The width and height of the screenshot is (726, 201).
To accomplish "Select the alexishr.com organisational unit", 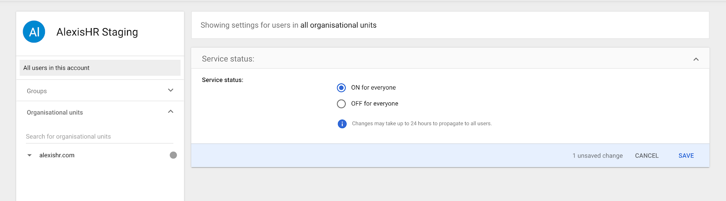I will coord(57,155).
